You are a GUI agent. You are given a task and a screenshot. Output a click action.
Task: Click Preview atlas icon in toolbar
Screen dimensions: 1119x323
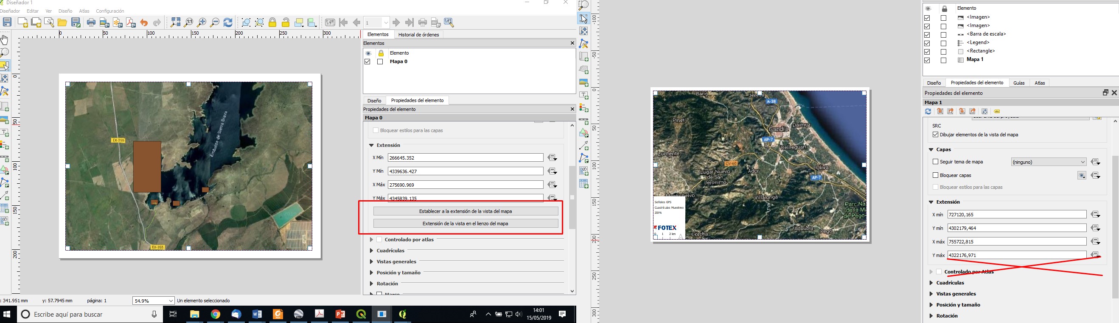(330, 22)
